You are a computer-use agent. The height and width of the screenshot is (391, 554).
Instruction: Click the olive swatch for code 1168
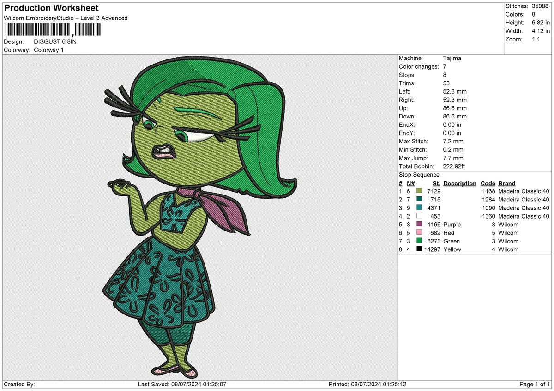[419, 191]
